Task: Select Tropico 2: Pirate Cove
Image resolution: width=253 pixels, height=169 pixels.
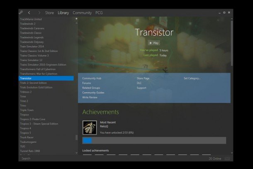Action: coord(33,119)
